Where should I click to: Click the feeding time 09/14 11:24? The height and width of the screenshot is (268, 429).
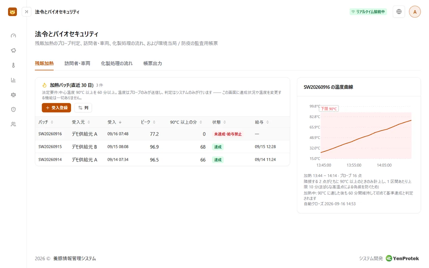tap(265, 160)
